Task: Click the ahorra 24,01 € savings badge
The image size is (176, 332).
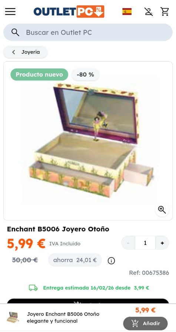Action: tap(75, 260)
